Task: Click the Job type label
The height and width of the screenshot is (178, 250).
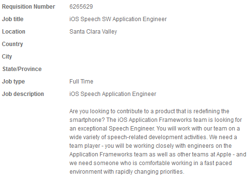Action: click(x=13, y=82)
